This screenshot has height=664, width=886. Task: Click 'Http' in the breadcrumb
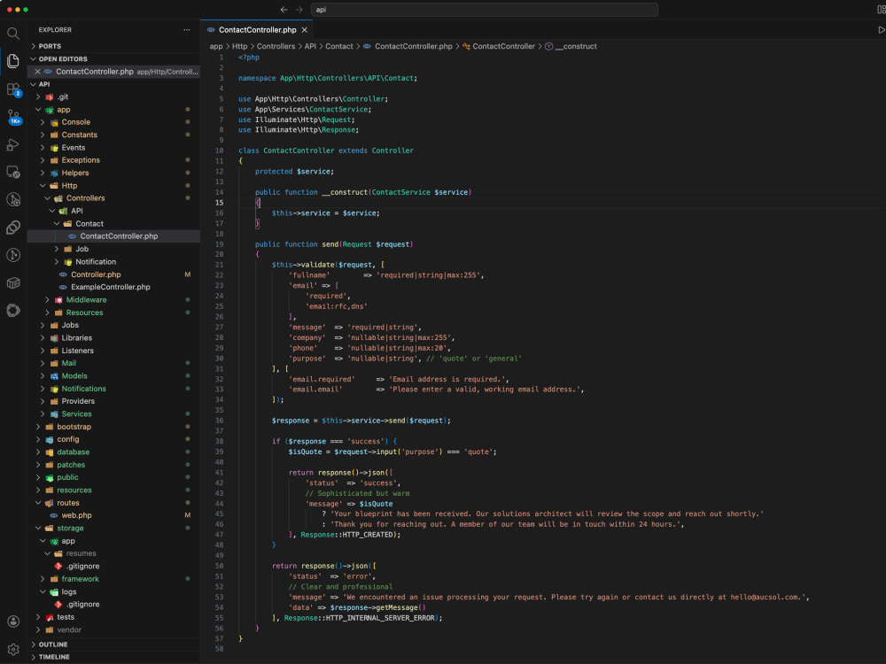point(239,46)
